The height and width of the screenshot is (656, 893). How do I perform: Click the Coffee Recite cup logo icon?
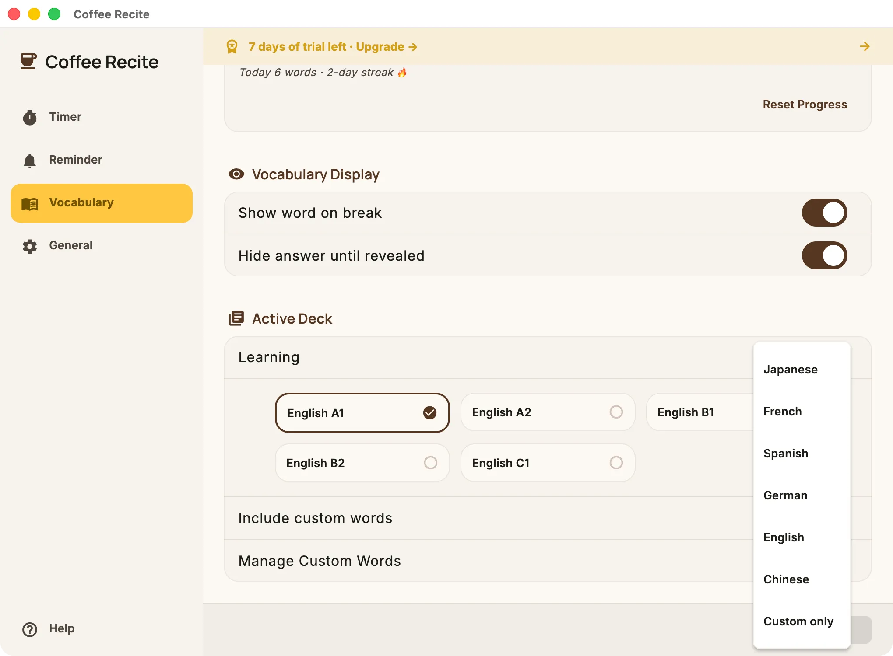[28, 61]
